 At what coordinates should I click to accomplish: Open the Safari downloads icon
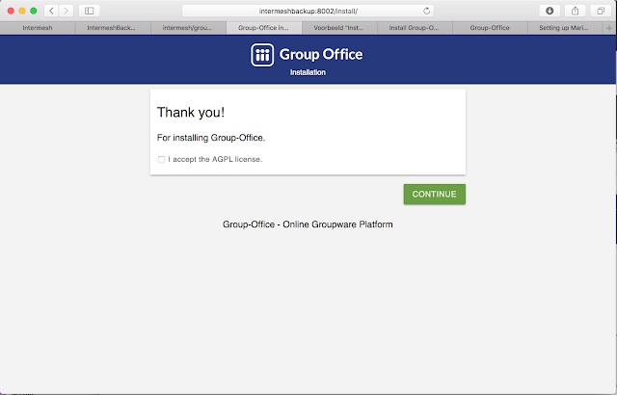click(550, 11)
